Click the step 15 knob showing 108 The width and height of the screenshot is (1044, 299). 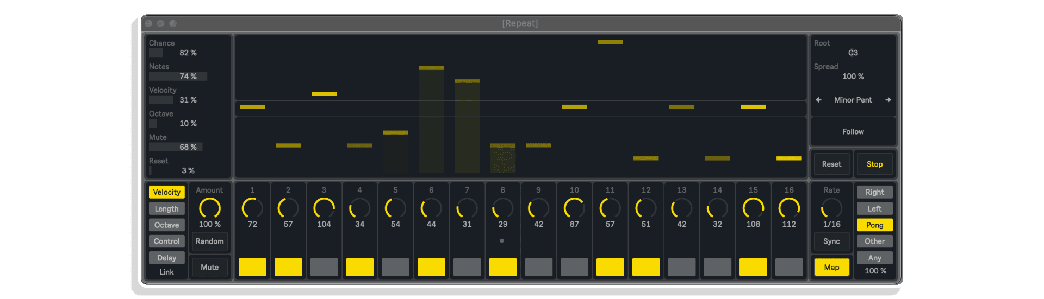point(753,208)
